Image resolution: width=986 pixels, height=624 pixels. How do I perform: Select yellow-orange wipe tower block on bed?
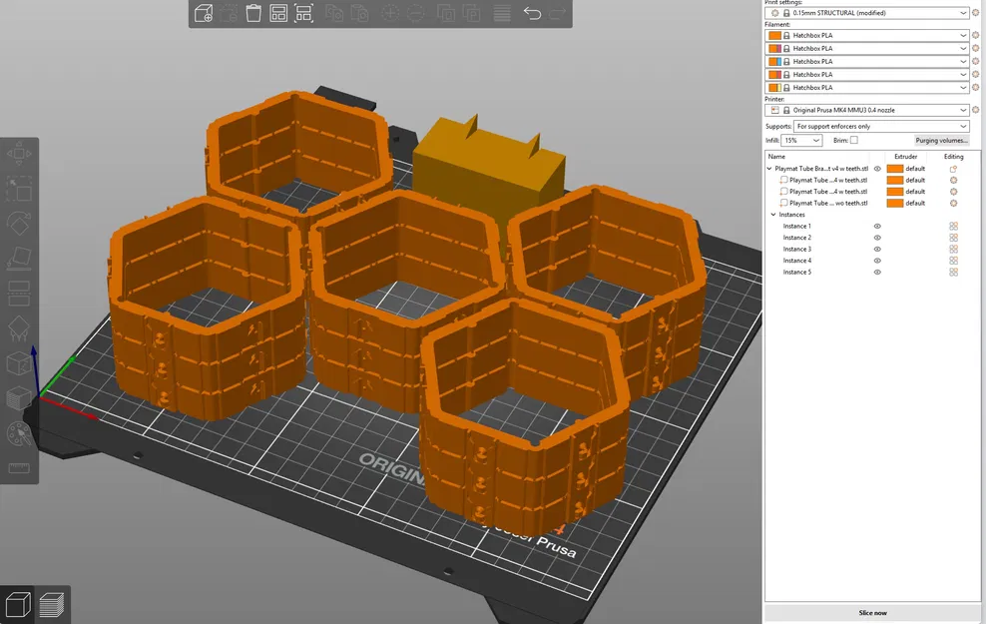(x=489, y=166)
